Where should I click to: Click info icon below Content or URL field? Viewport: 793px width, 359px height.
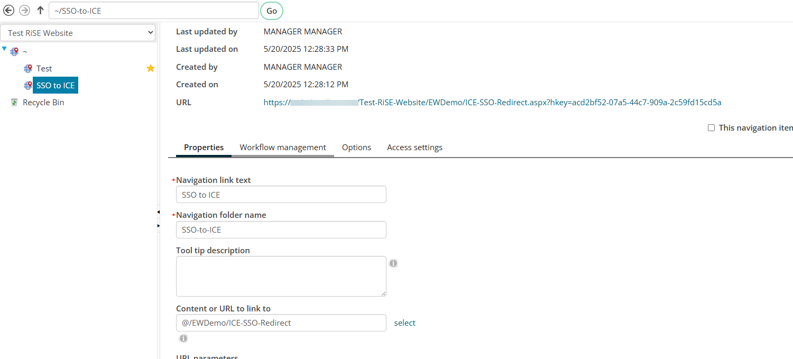pyautogui.click(x=183, y=338)
